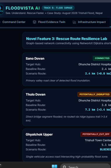Click the Infrastructure Impact bar chart icon
The width and height of the screenshot is (111, 168).
(74, 22)
